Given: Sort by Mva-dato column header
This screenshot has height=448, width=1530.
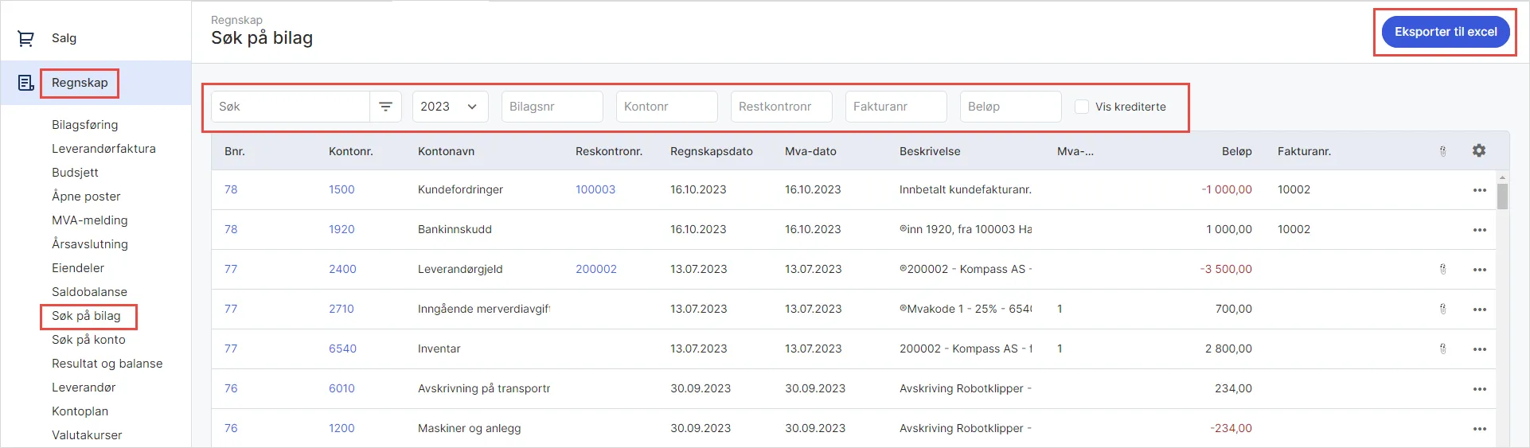Looking at the screenshot, I should 810,151.
